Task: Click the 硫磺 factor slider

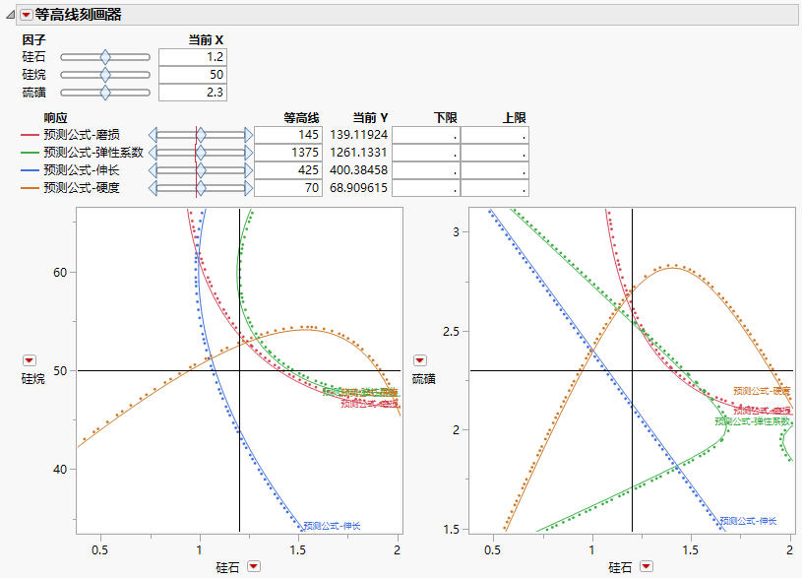Action: pyautogui.click(x=105, y=93)
